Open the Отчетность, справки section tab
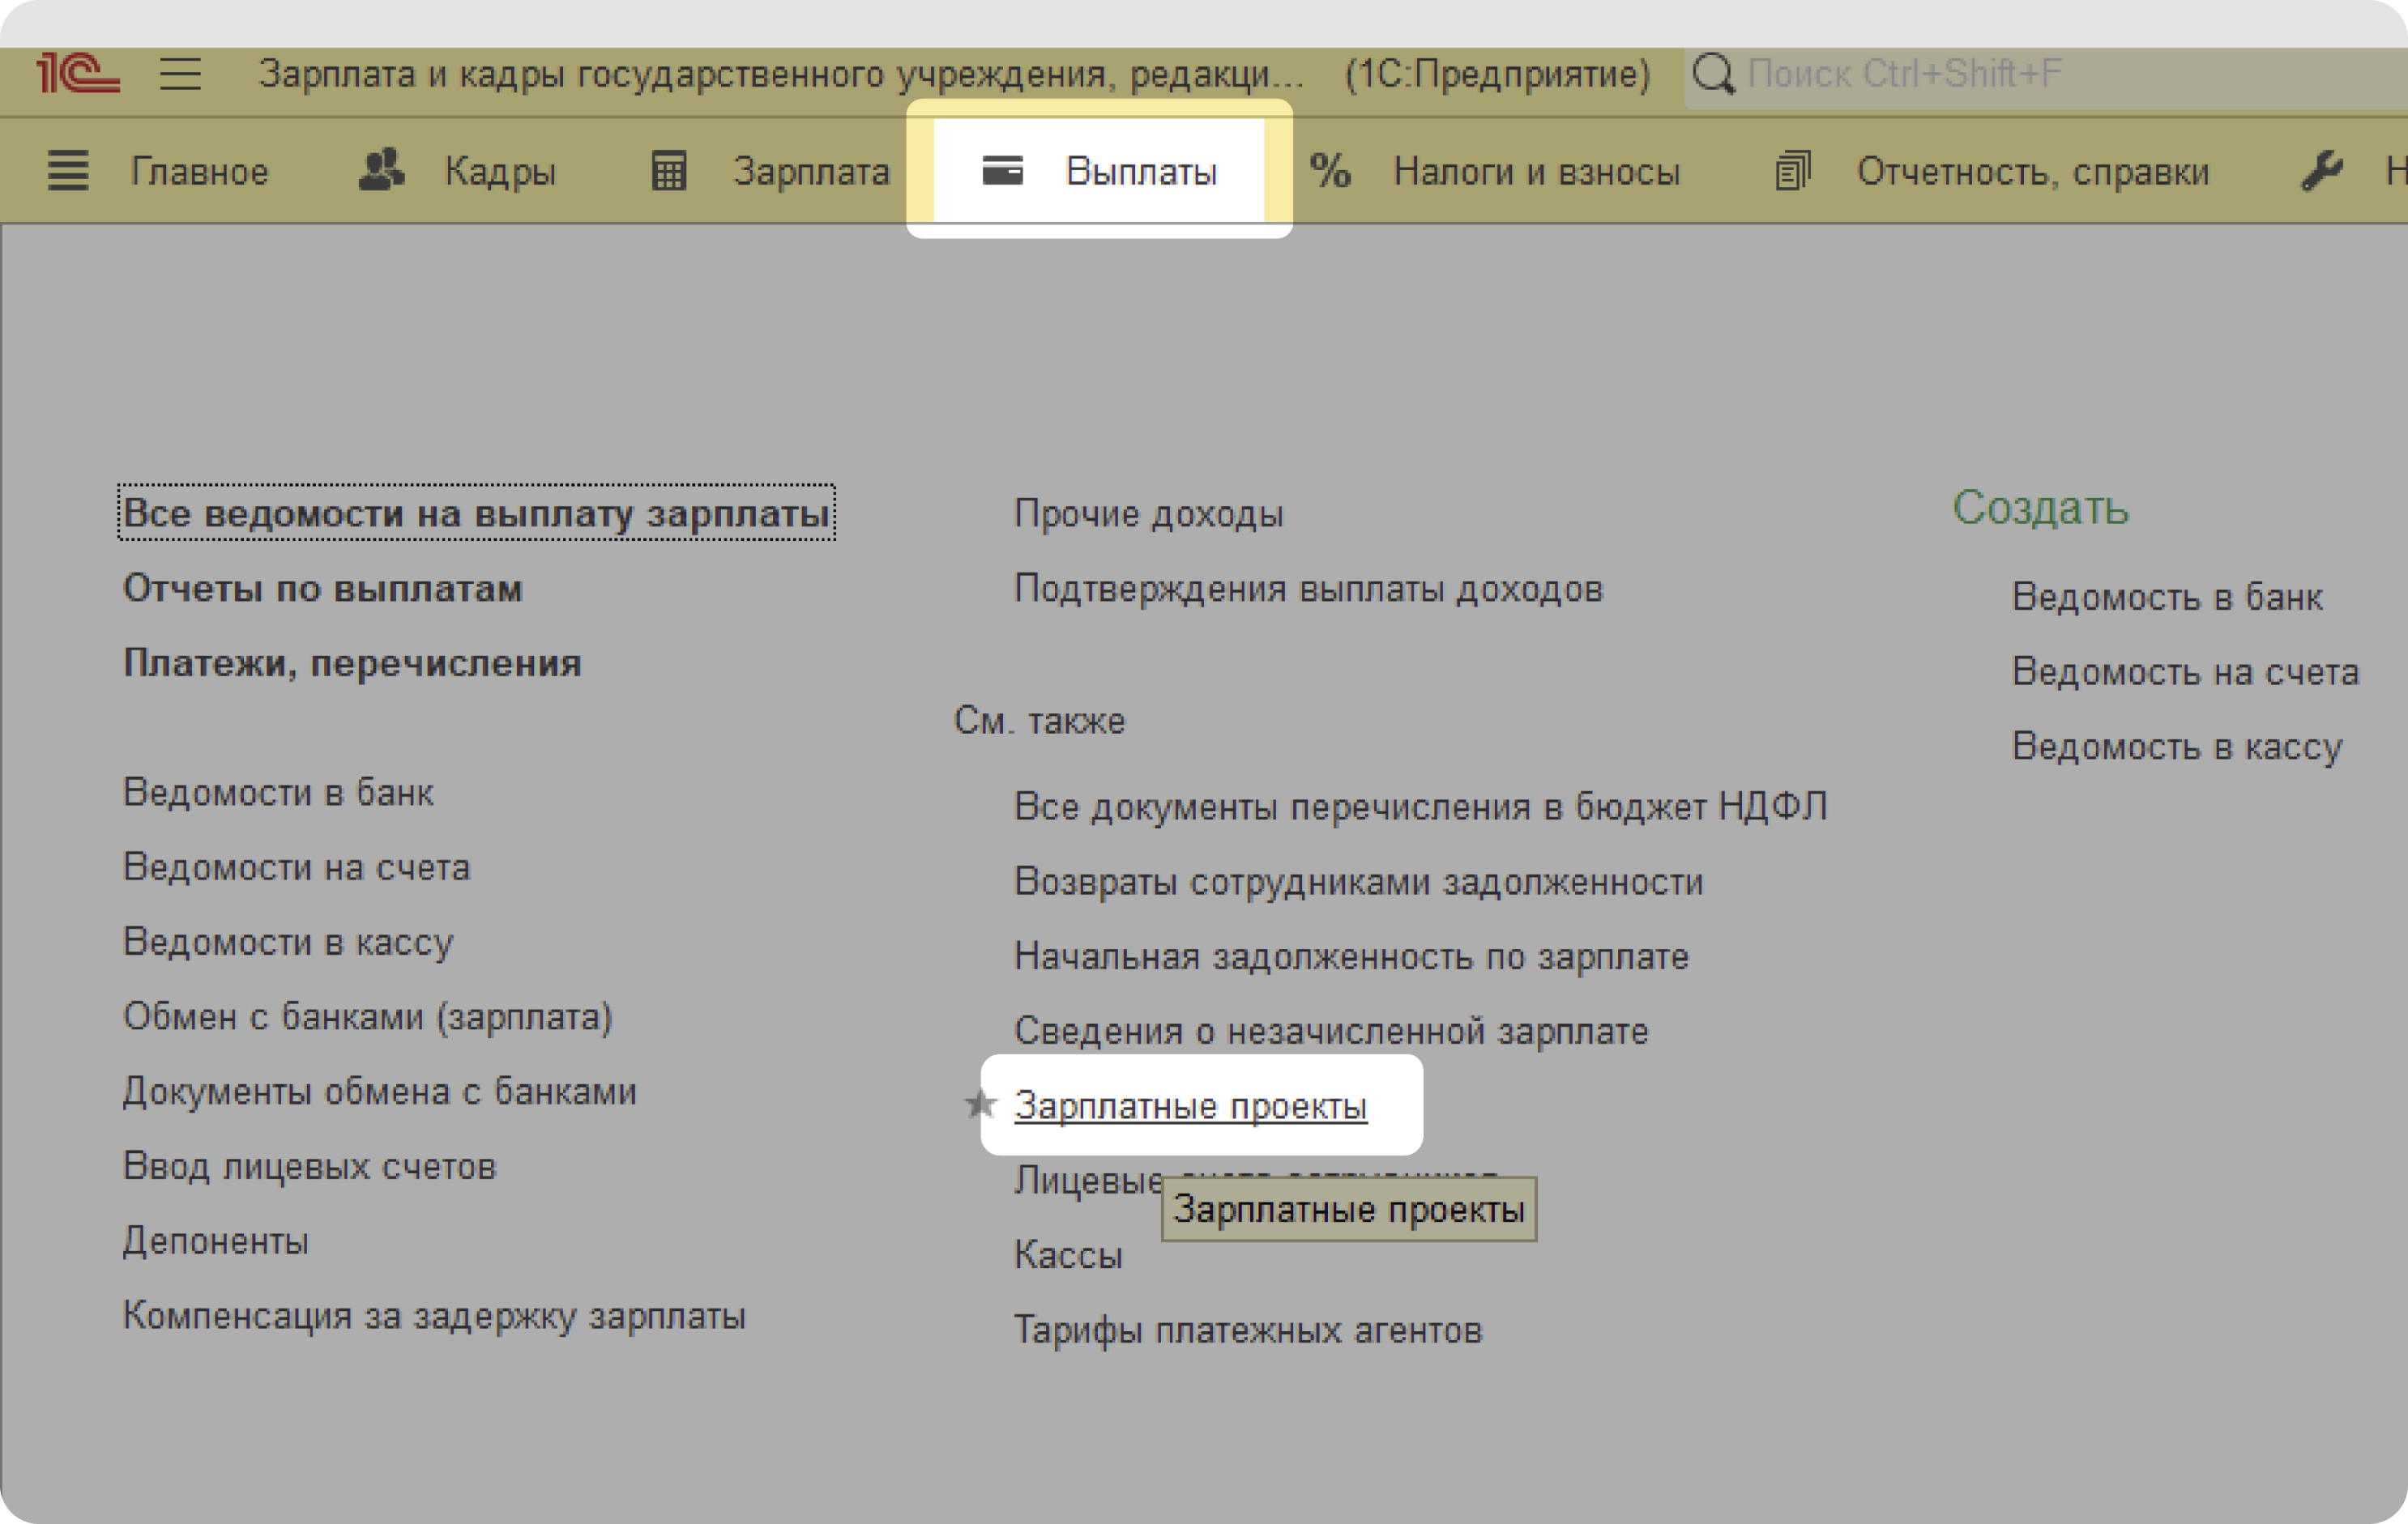 (x=2032, y=172)
